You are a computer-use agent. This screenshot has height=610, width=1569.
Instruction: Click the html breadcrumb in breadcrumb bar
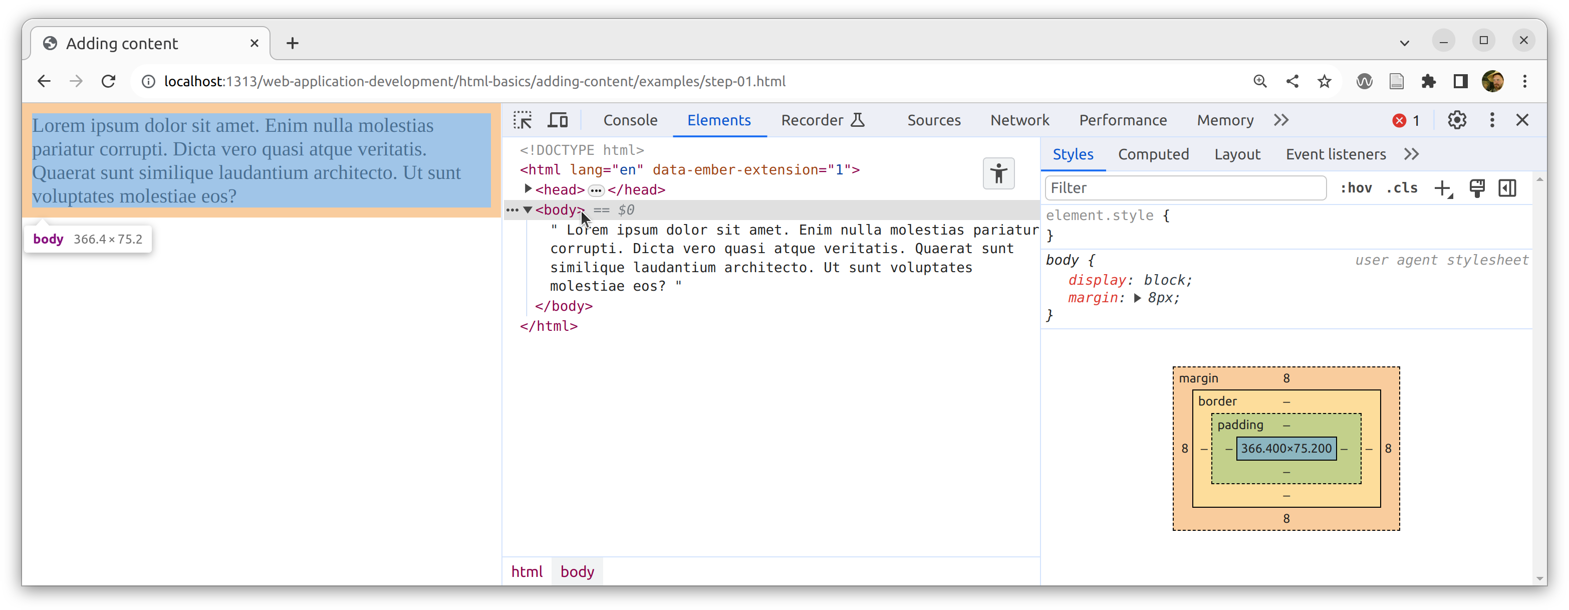coord(527,571)
